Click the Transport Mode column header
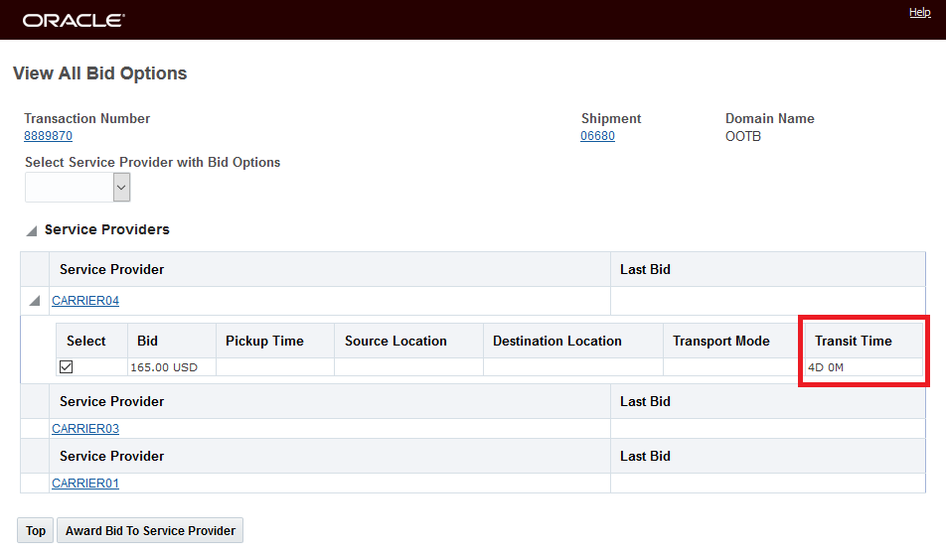The height and width of the screenshot is (558, 946). click(720, 341)
